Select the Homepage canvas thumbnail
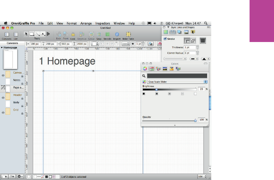This screenshot has height=180, width=274. [10, 59]
